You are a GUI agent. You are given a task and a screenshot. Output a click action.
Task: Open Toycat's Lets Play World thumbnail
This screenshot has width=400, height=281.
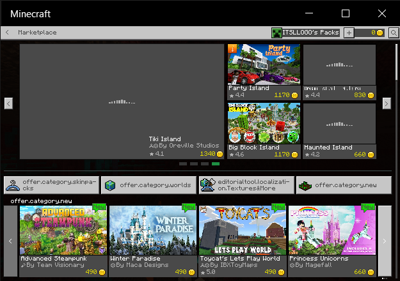[243, 231]
